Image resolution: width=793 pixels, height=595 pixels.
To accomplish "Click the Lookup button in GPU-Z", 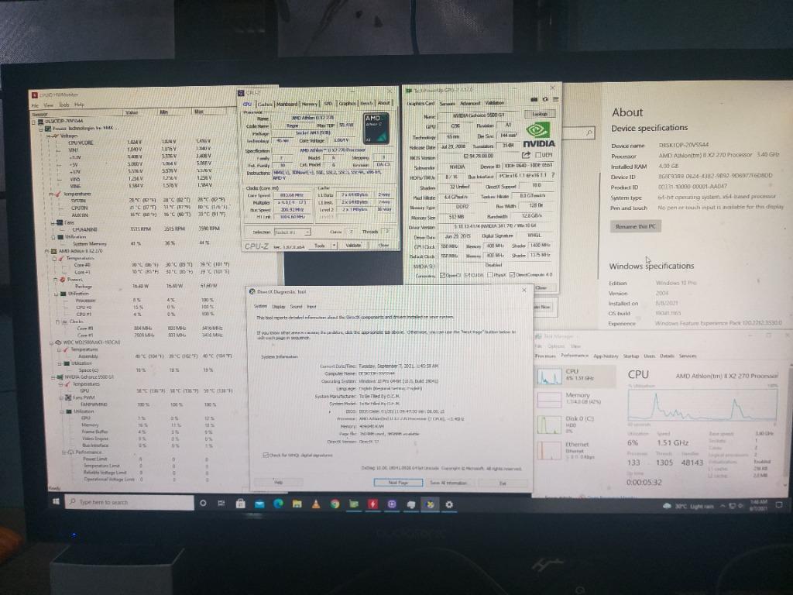I will coord(540,114).
